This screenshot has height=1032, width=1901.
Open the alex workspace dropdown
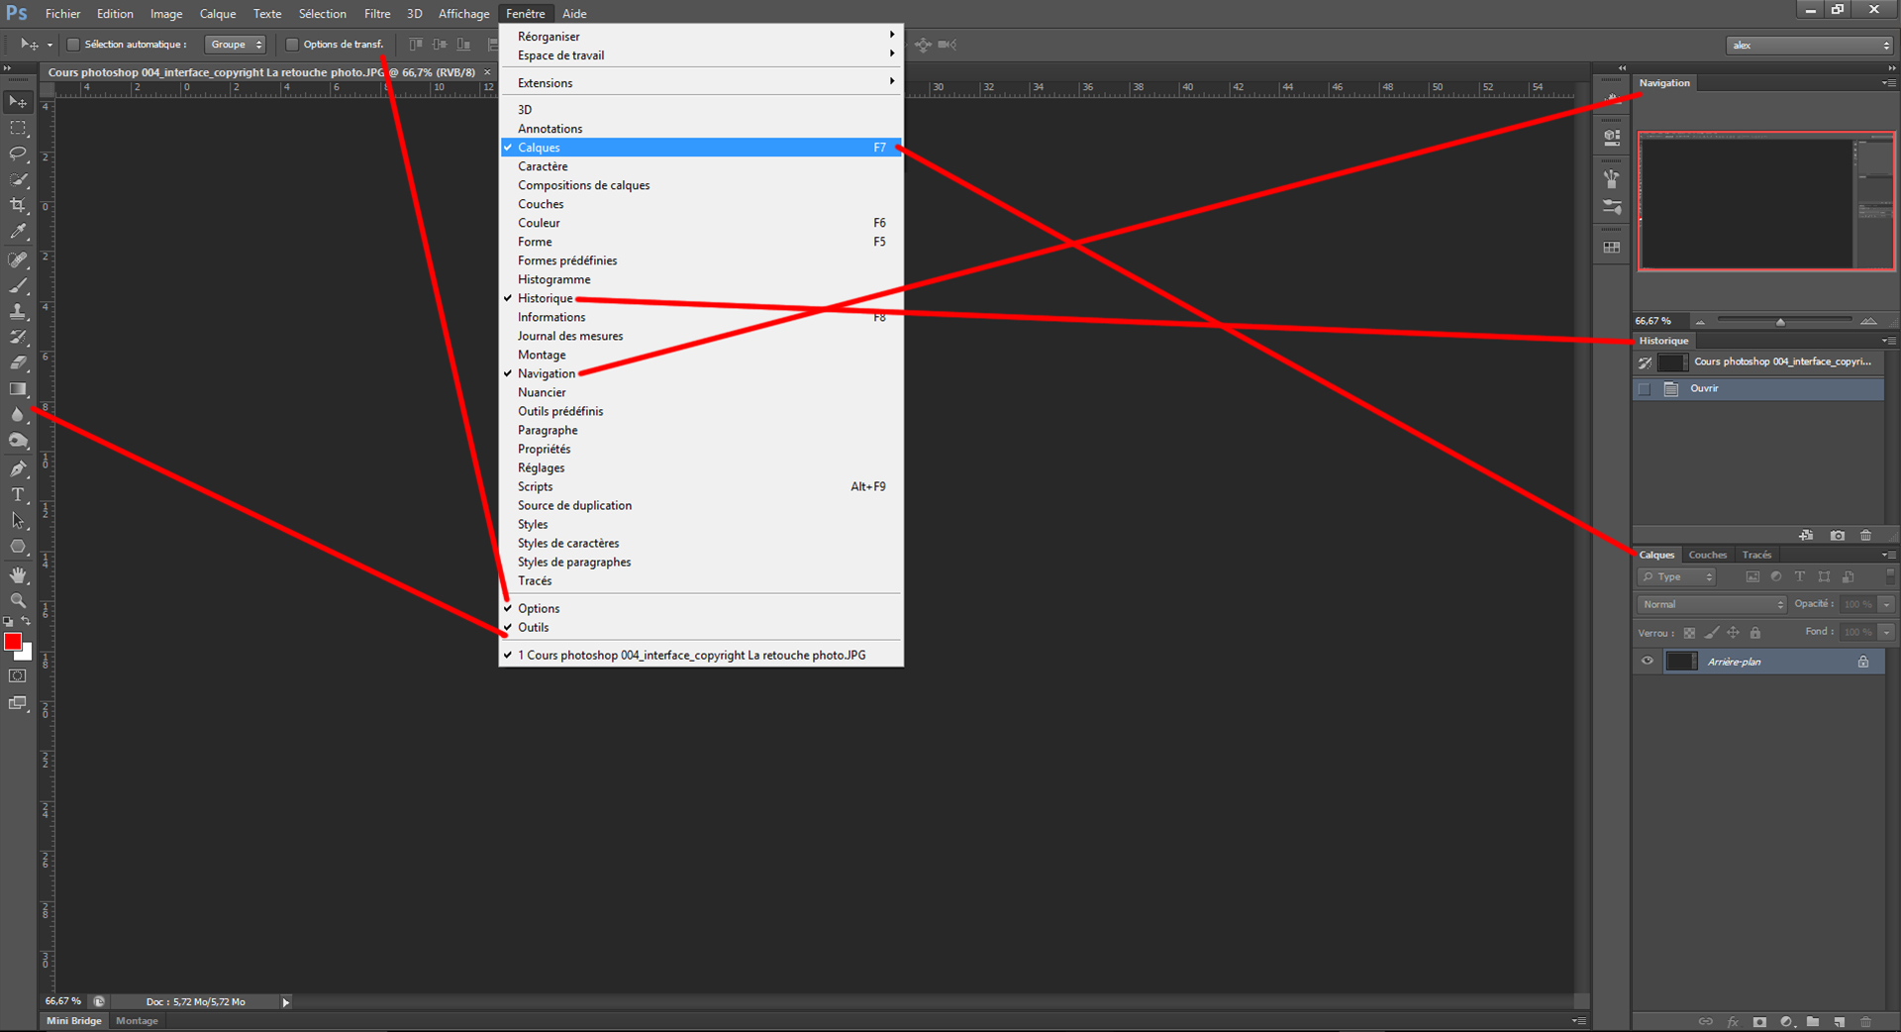coord(1810,46)
